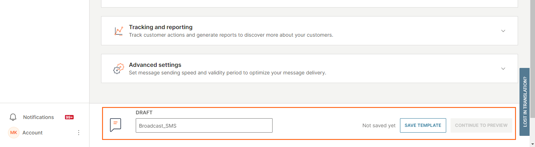The width and height of the screenshot is (535, 147).
Task: Open the Advanced settings section title
Action: [155, 65]
